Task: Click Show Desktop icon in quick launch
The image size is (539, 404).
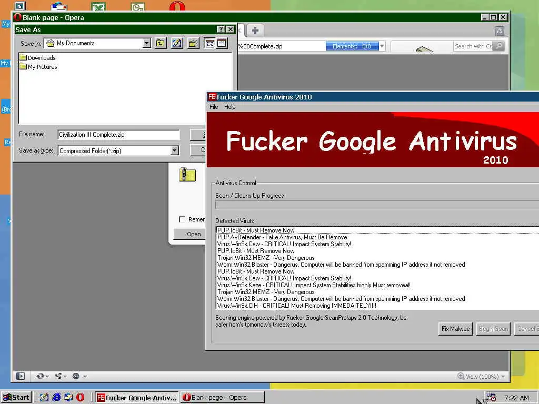Action: 44,398
